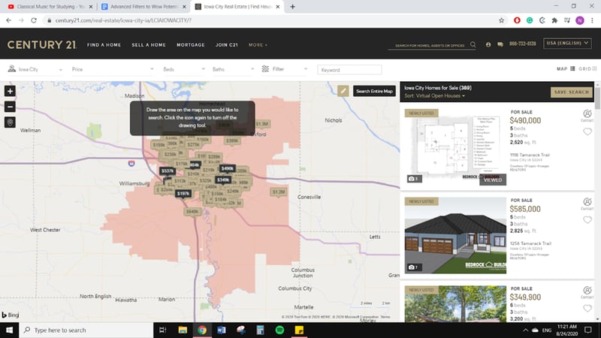Switch to GRID view
Screen dimensions: 601x338
587,68
